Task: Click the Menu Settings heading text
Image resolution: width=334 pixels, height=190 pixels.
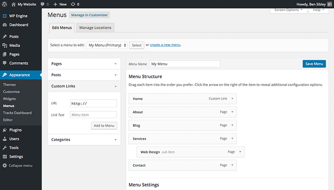Action: click(x=144, y=185)
